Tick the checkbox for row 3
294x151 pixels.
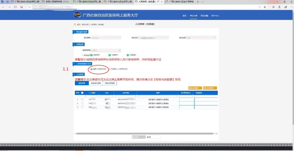click(x=82, y=107)
